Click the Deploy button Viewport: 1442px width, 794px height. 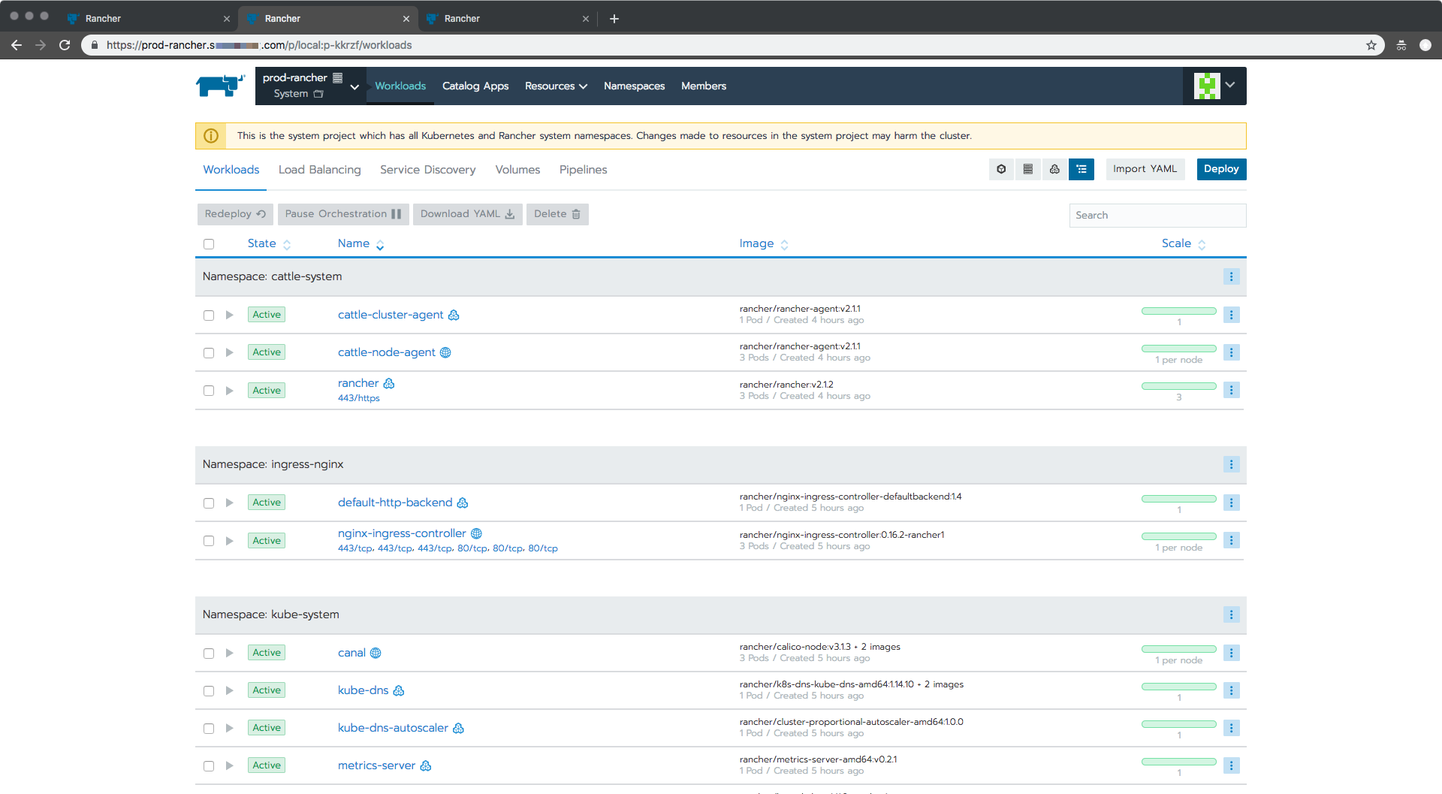1220,169
